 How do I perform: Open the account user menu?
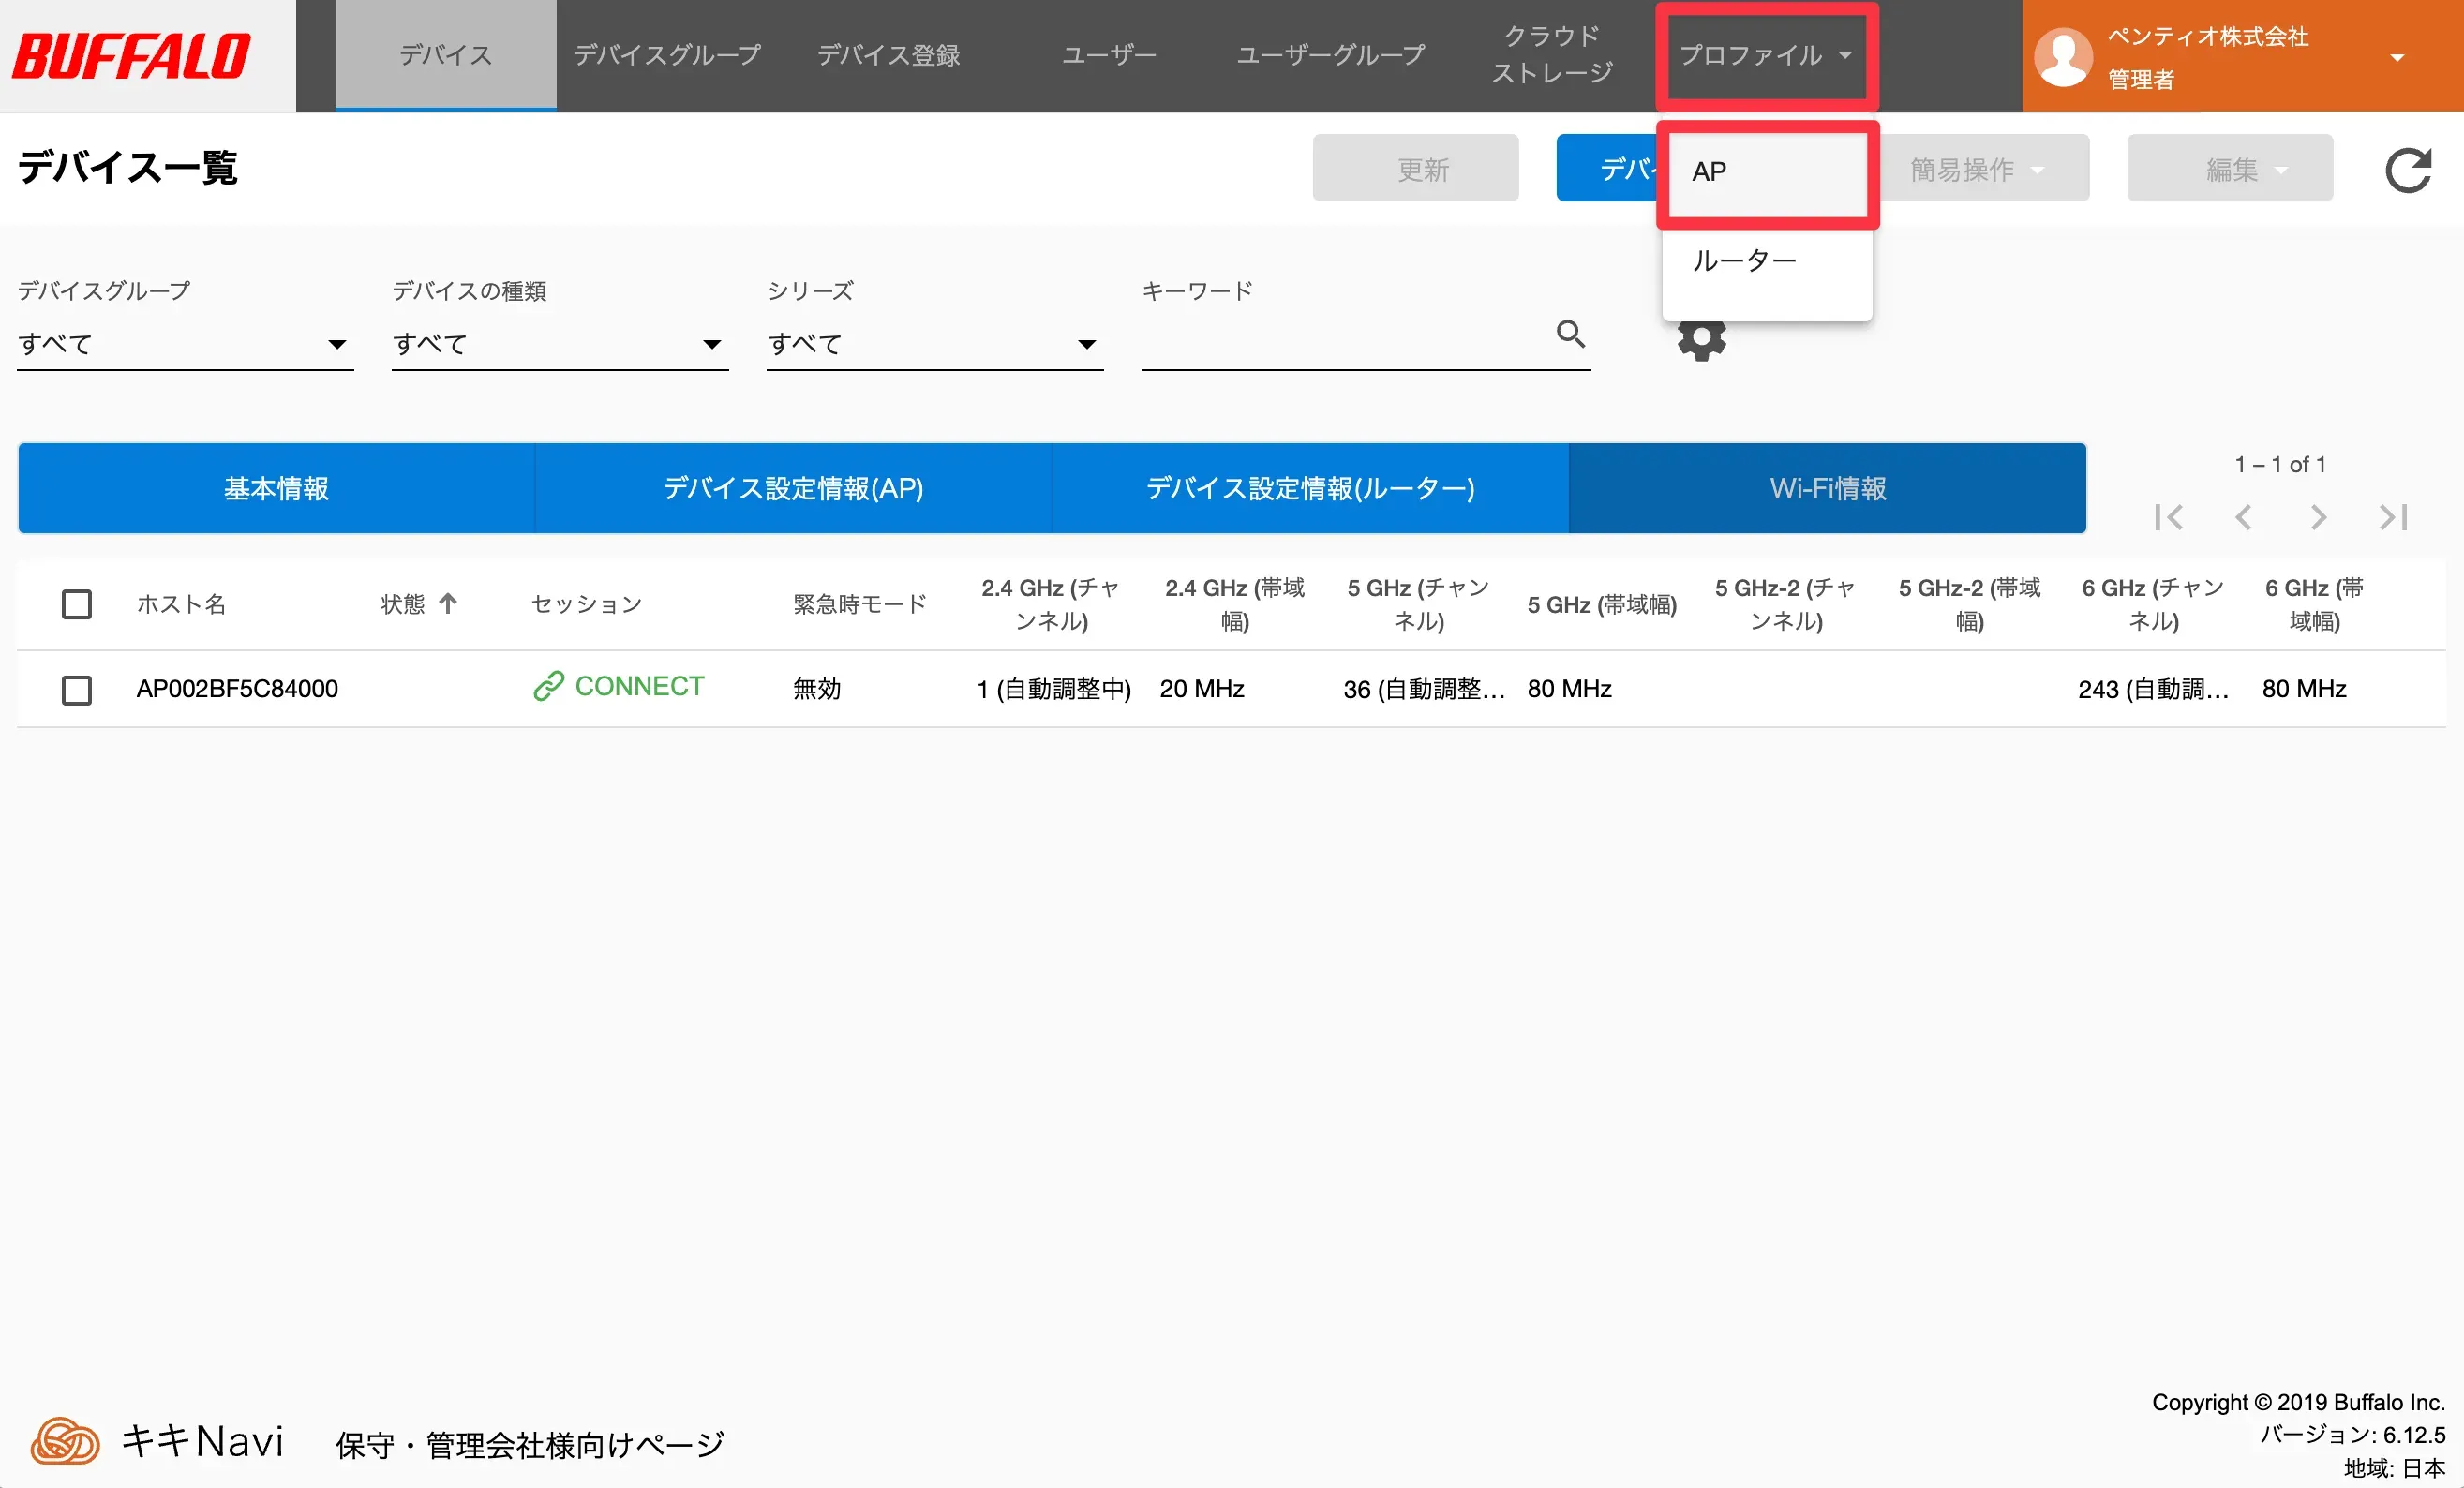(x=2241, y=56)
